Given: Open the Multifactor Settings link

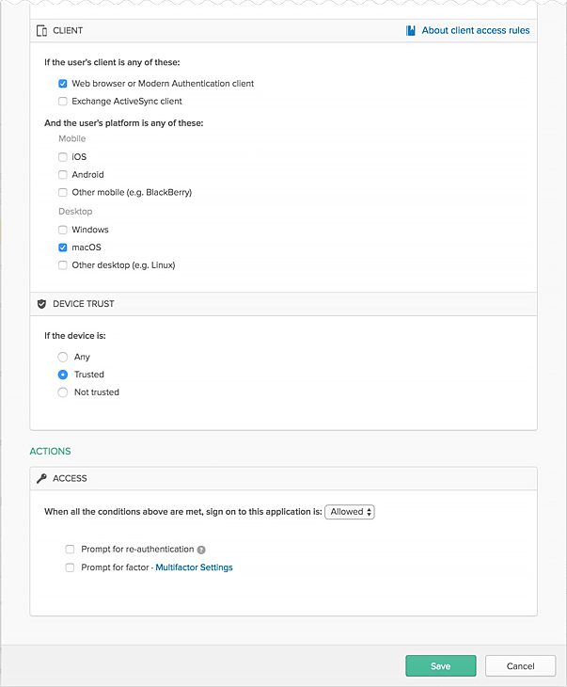Looking at the screenshot, I should (194, 567).
